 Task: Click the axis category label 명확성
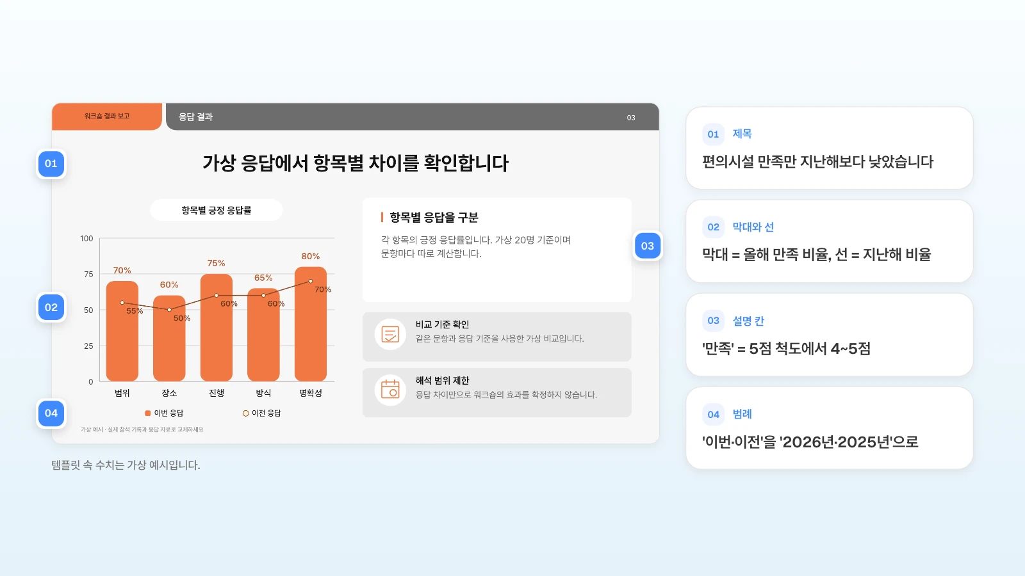coord(311,393)
